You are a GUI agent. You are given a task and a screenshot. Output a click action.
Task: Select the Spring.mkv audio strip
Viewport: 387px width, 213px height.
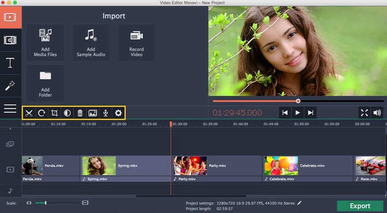126,179
